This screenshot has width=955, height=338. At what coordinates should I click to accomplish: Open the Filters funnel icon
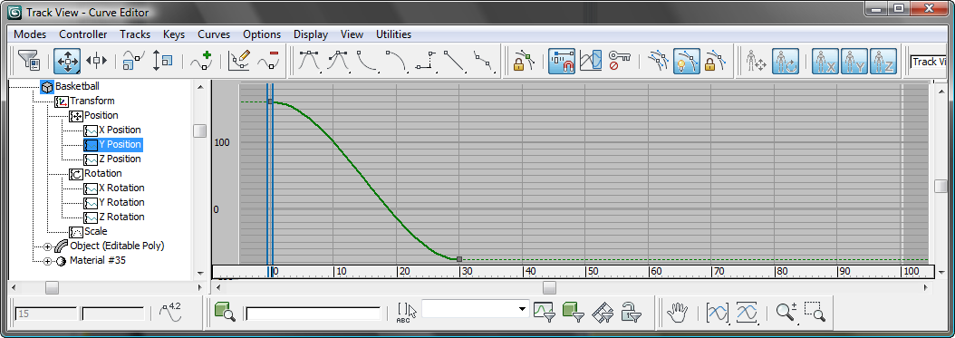click(x=28, y=61)
